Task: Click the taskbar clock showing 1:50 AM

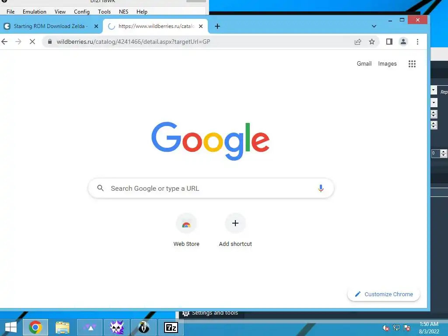Action: 429,327
